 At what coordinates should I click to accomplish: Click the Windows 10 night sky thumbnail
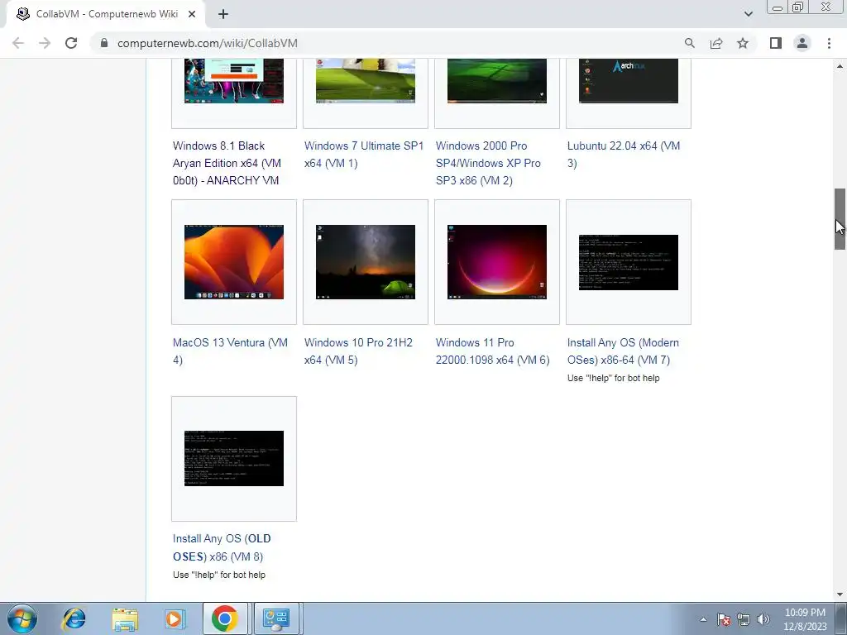[x=366, y=262]
